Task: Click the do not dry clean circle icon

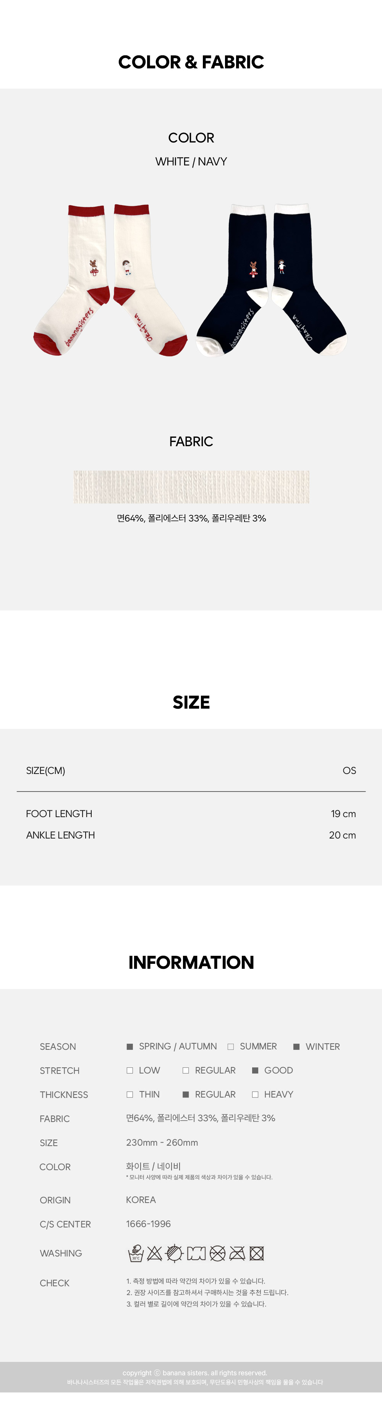Action: 218,1253
